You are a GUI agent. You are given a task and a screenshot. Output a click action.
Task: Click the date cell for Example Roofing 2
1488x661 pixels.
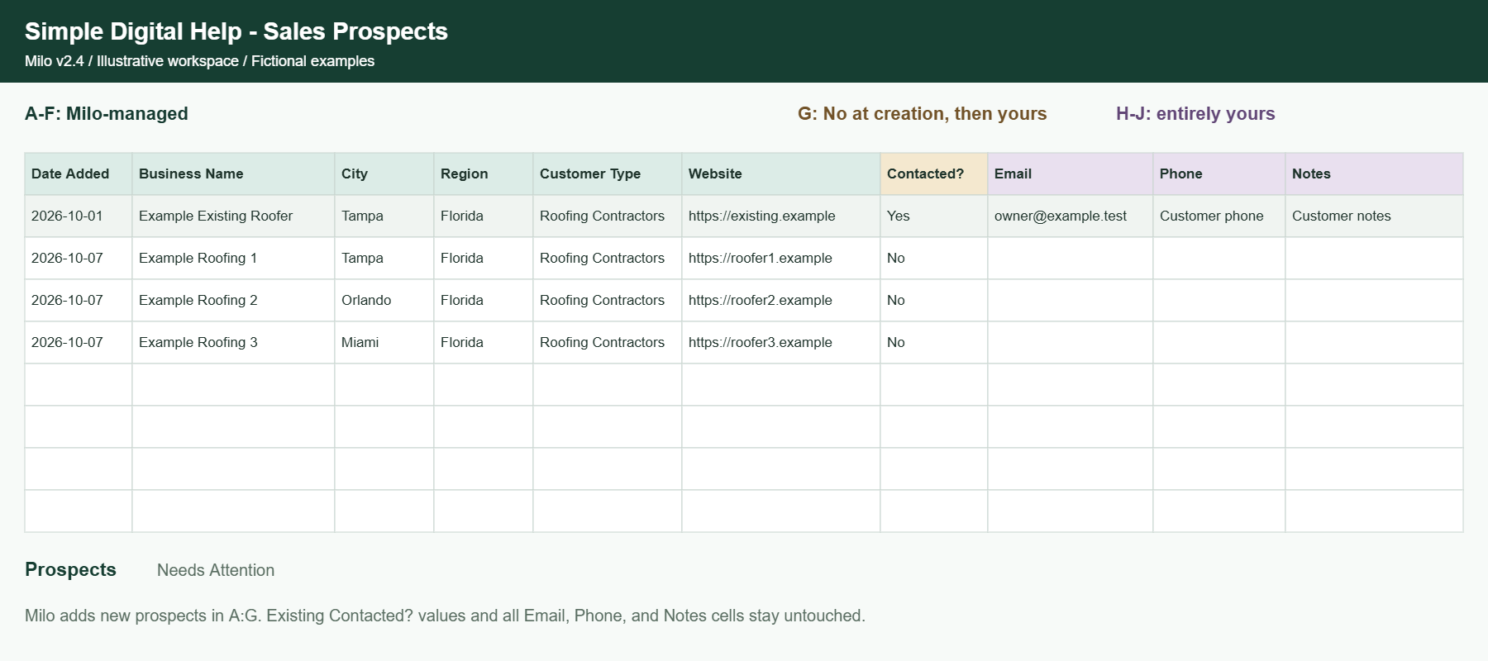pos(79,300)
